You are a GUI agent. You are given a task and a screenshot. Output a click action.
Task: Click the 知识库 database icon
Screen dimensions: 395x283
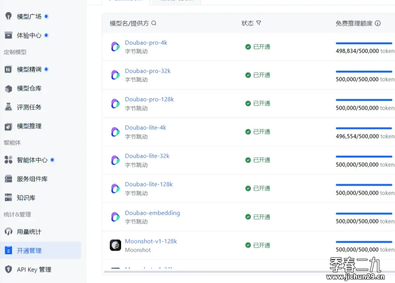point(8,197)
